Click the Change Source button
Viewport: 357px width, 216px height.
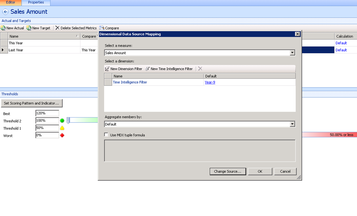tap(228, 171)
